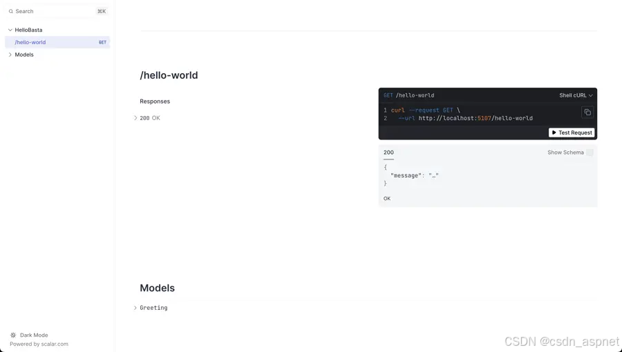The width and height of the screenshot is (622, 352).
Task: Expand the Models sidebar group chevron
Action: (x=10, y=55)
